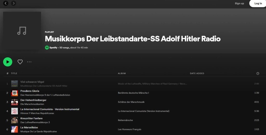This screenshot has width=266, height=135.
Task: Open album Music of the Luftwaffe
Action: 152,84
